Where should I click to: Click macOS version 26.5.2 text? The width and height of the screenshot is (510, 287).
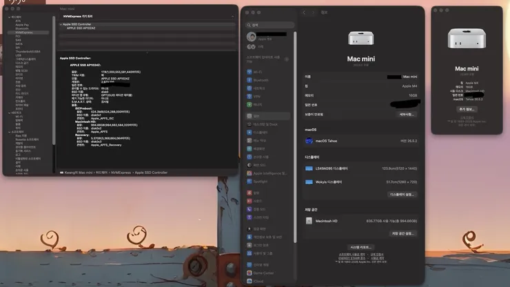click(409, 141)
